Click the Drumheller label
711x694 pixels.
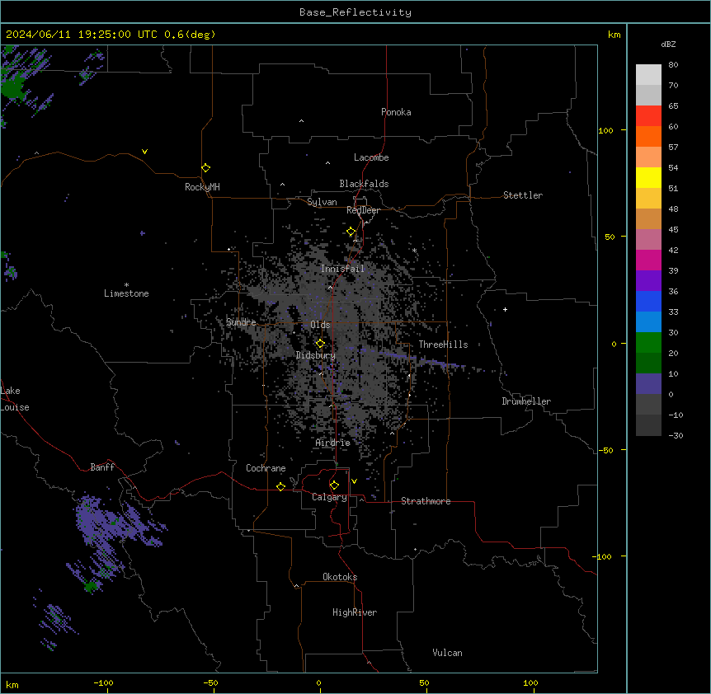526,401
